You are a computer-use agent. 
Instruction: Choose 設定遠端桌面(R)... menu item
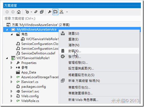[x=99, y=68]
